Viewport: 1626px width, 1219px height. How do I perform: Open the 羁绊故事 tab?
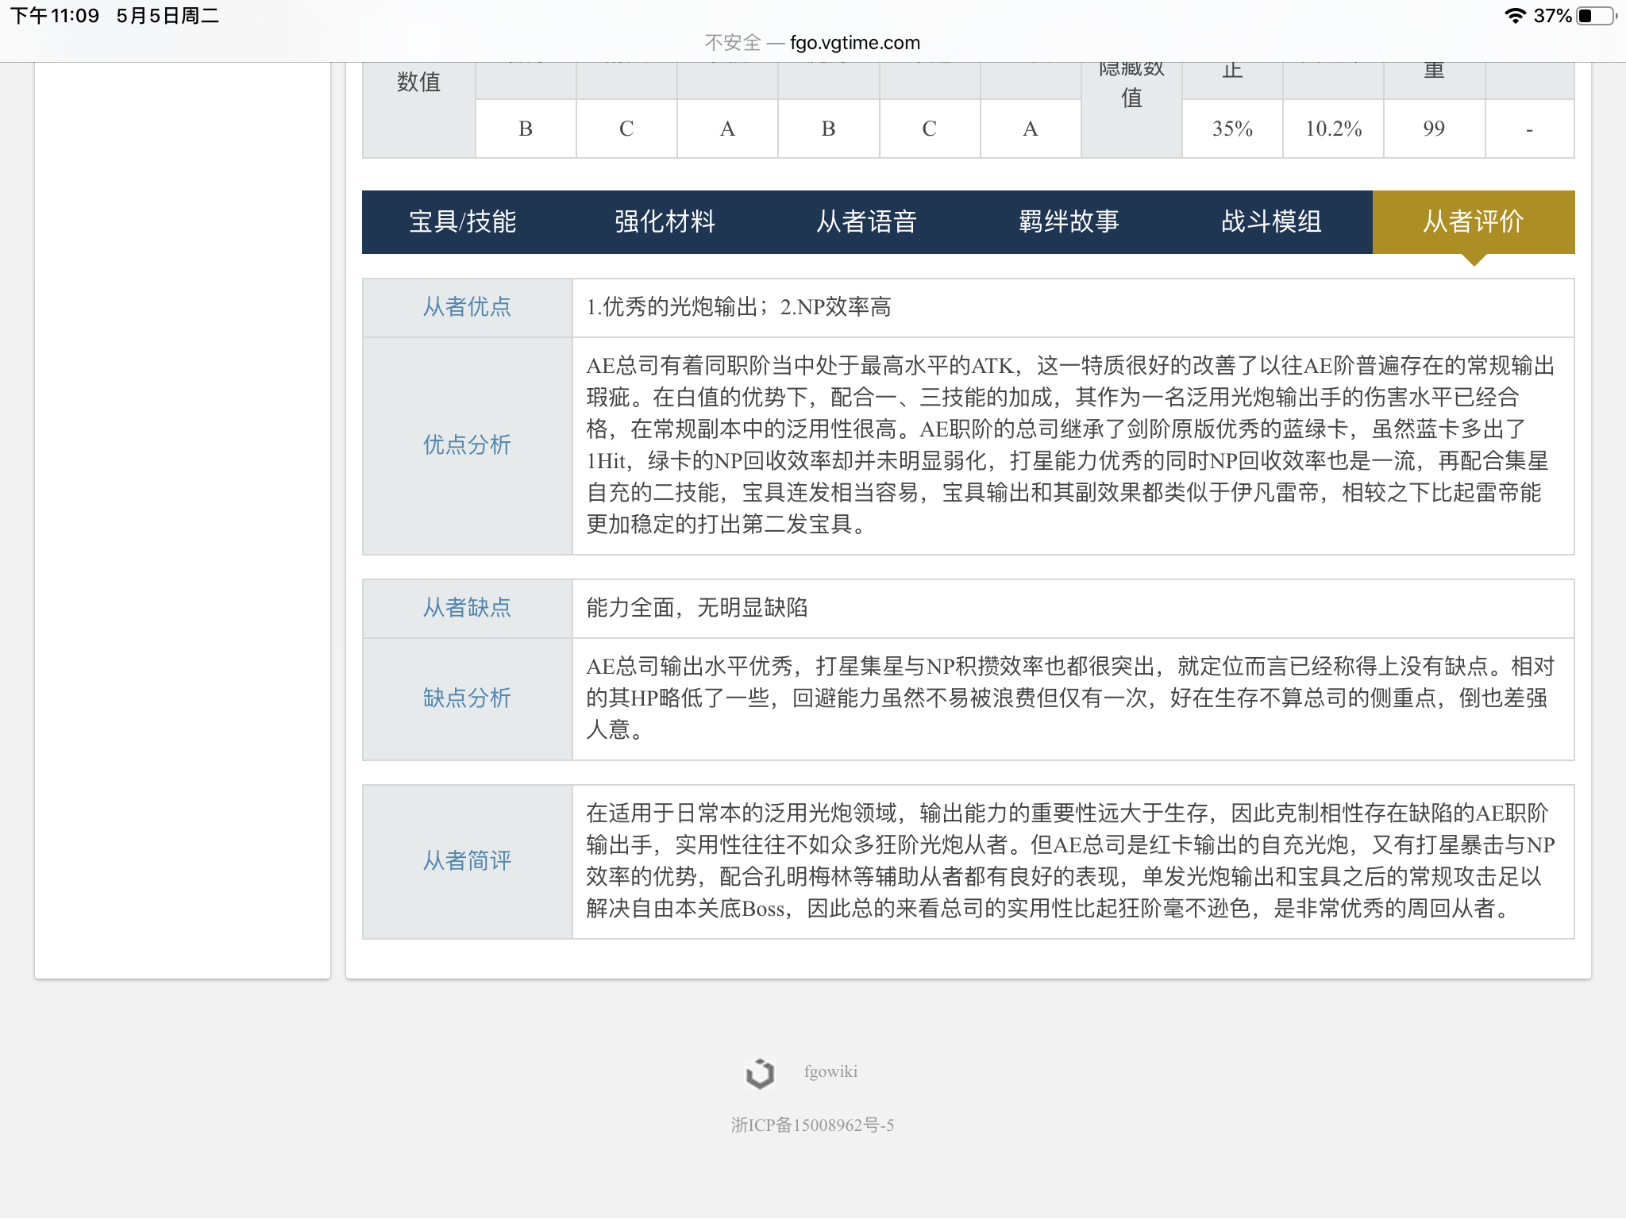coord(1069,221)
